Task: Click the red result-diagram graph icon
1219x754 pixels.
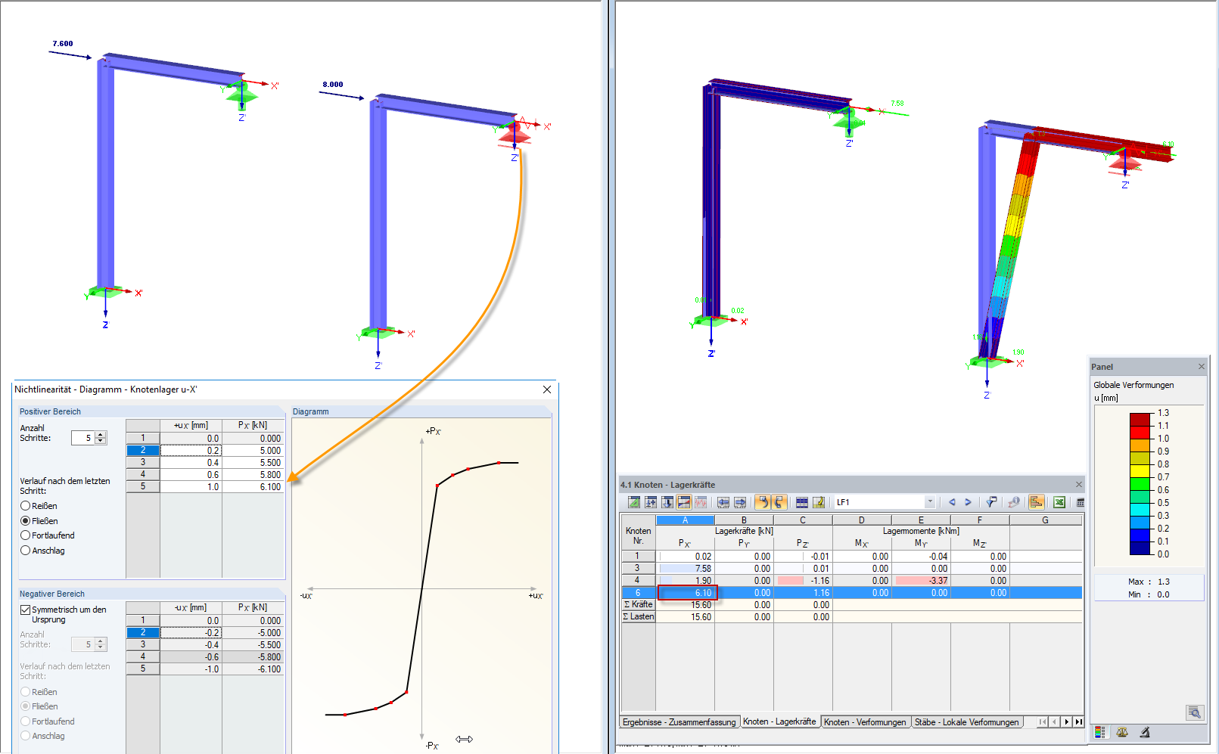Action: [x=701, y=502]
